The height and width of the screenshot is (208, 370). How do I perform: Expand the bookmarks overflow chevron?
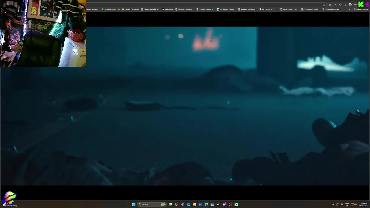(x=349, y=10)
